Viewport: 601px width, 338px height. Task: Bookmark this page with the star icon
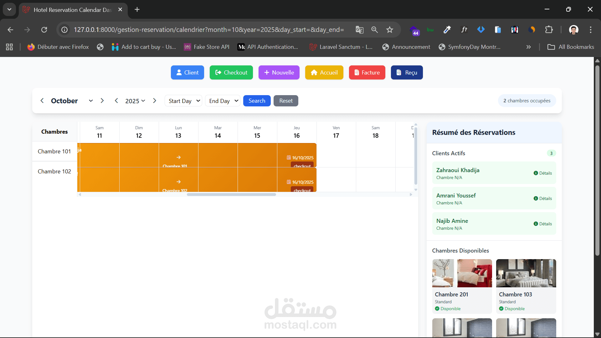pos(389,30)
